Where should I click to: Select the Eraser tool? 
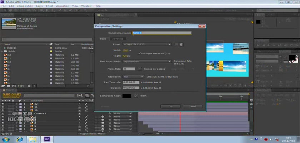point(71,10)
